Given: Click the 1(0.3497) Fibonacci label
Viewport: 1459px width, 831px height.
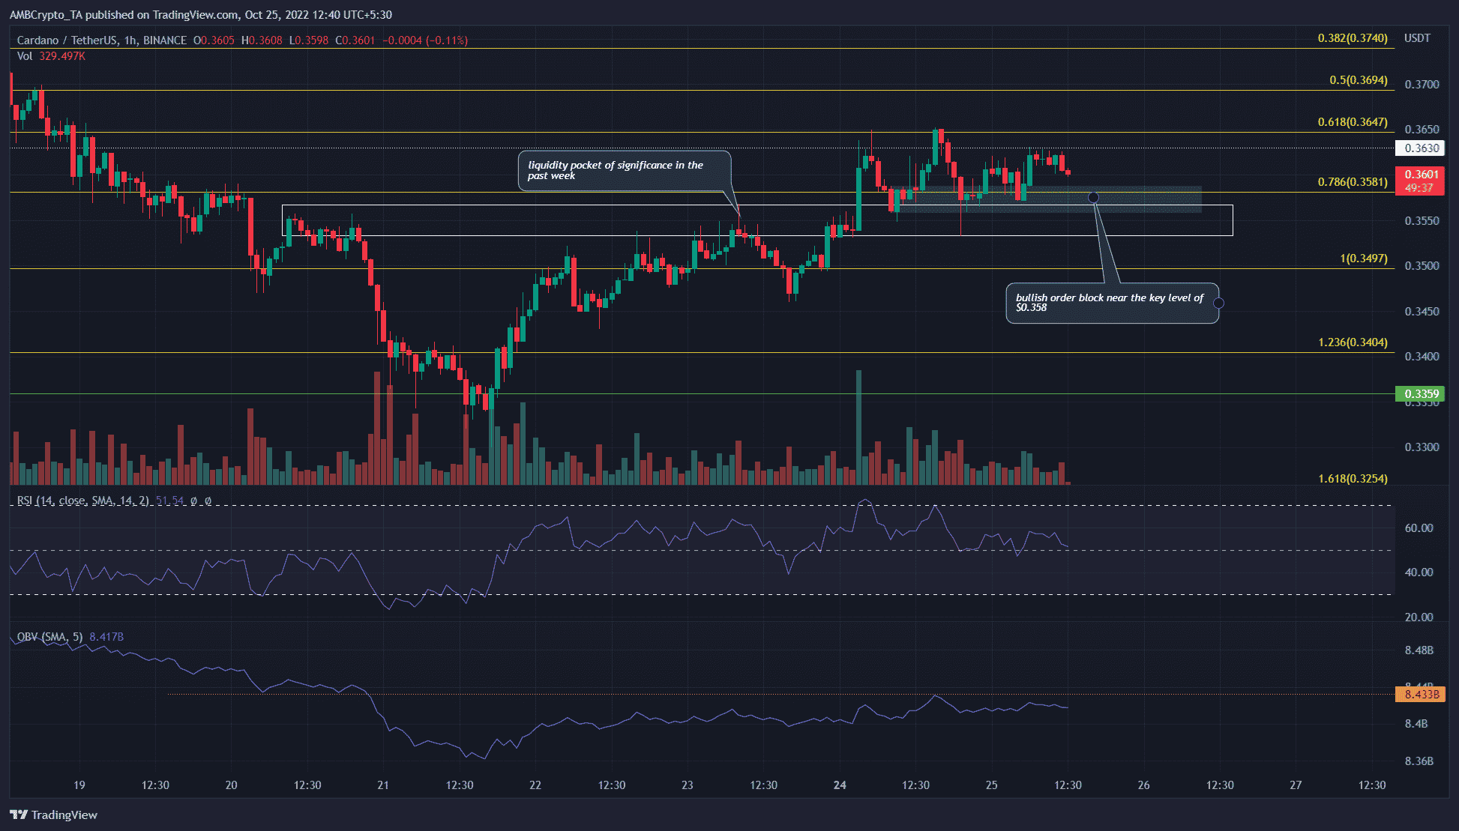Looking at the screenshot, I should point(1364,259).
